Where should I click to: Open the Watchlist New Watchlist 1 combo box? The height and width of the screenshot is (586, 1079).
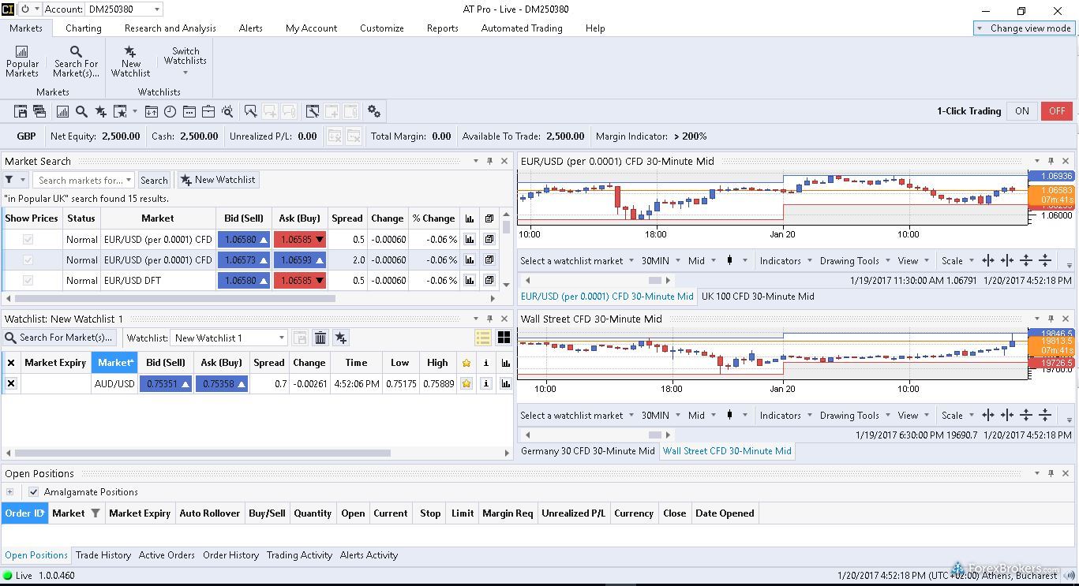point(228,338)
